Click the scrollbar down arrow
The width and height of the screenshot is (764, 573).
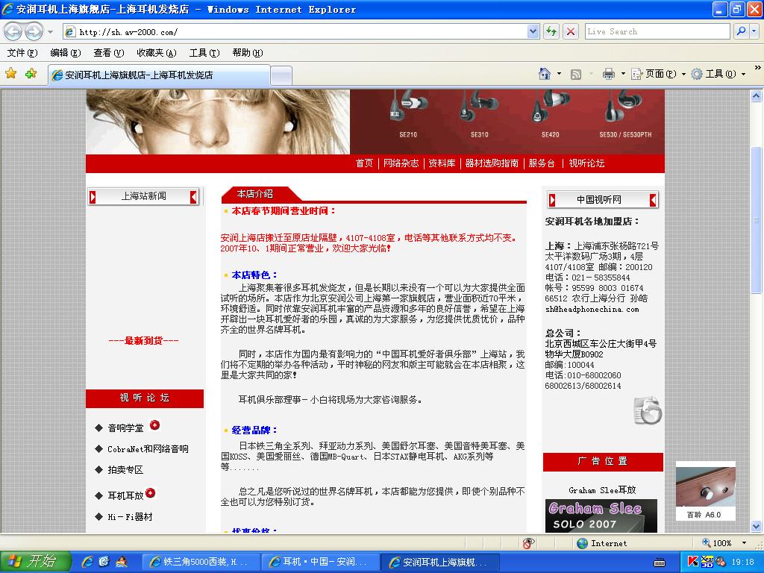pos(757,526)
